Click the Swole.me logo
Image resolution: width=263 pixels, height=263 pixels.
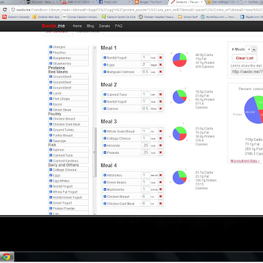point(53,26)
